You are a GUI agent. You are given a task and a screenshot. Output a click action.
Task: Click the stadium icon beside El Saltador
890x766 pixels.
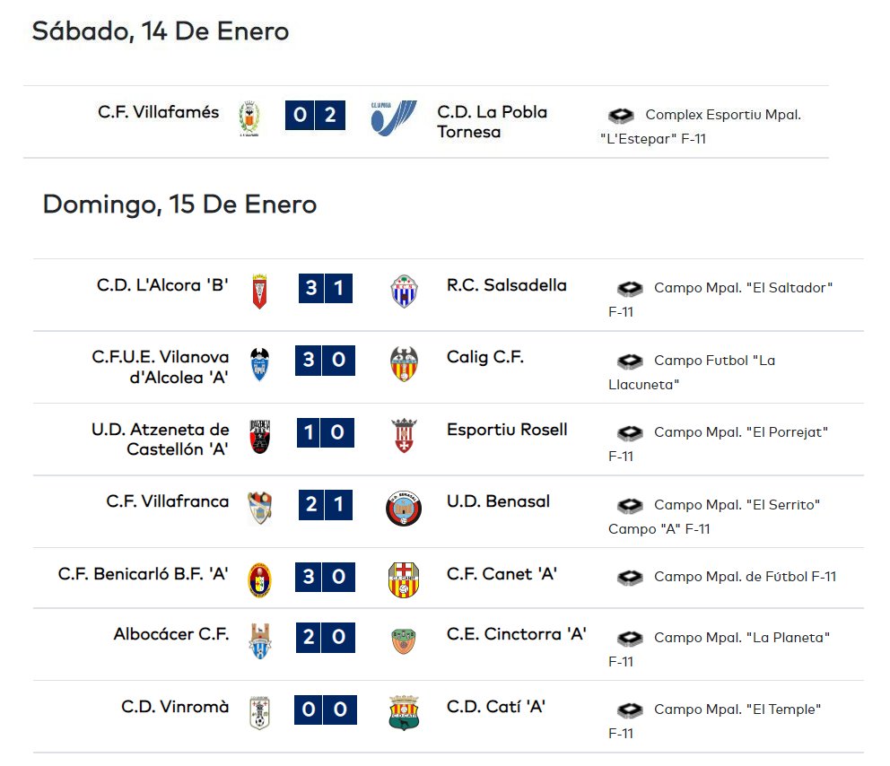coord(630,288)
